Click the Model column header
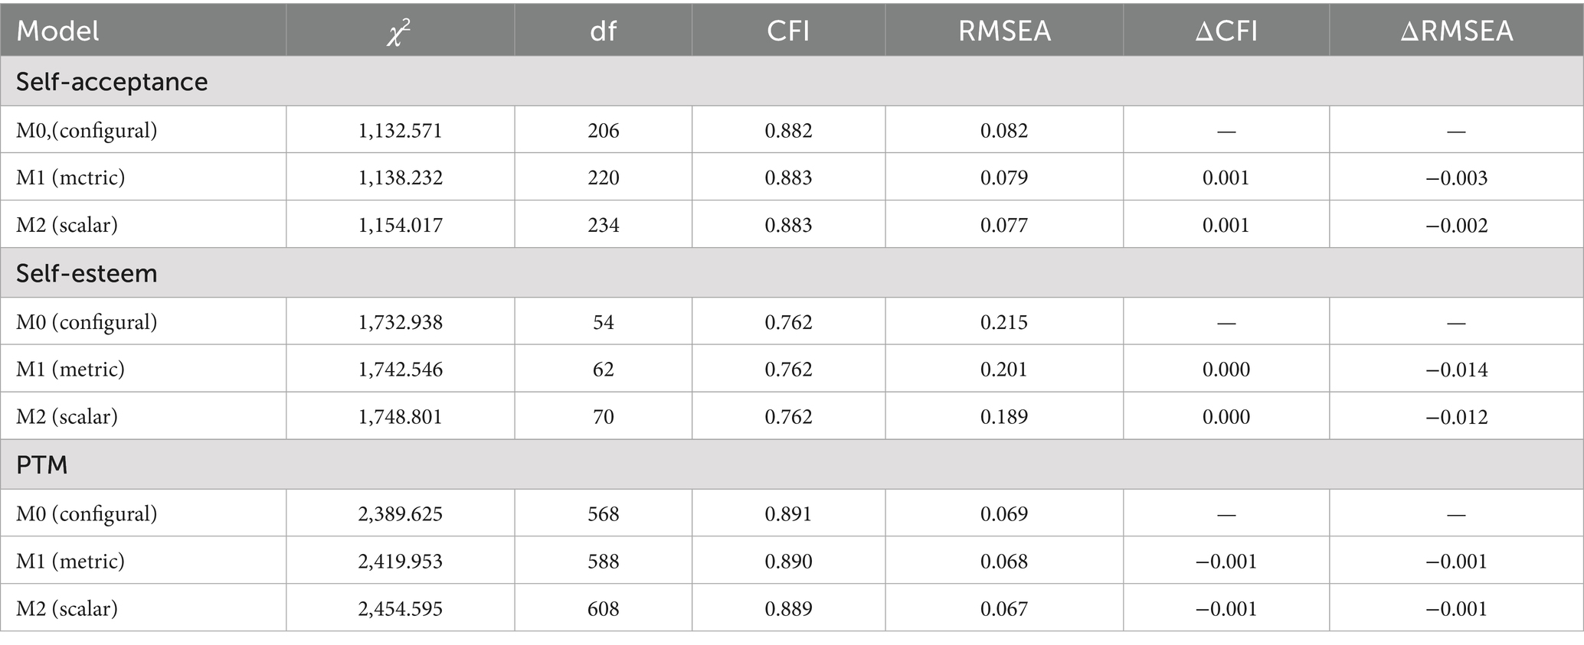The height and width of the screenshot is (645, 1584). coord(58,31)
